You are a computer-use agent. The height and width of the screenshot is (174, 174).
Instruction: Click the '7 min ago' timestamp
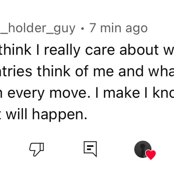tap(118, 28)
